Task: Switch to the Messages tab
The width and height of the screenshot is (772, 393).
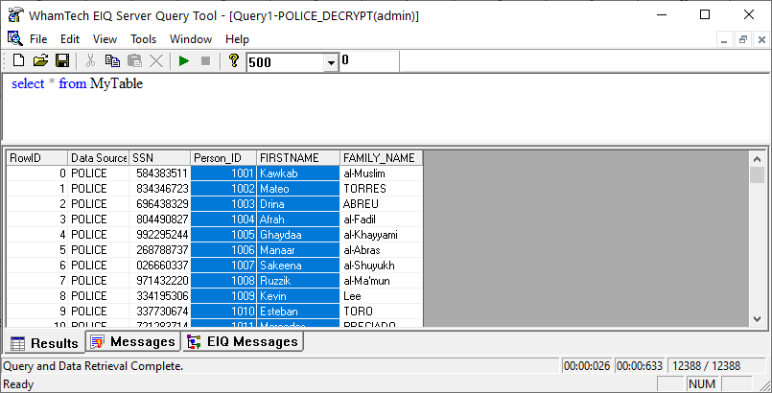Action: point(133,341)
